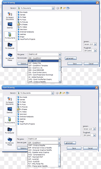Click scroll-down arrow of the top dialog's type list
The width and height of the screenshot is (101, 169).
[x=60, y=82]
